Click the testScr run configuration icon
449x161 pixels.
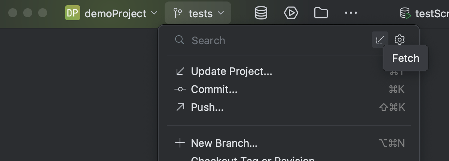(x=405, y=14)
